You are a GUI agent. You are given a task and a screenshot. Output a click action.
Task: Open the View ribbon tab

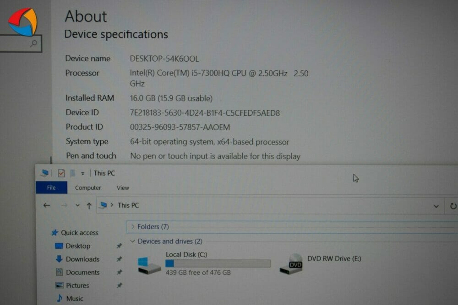123,188
